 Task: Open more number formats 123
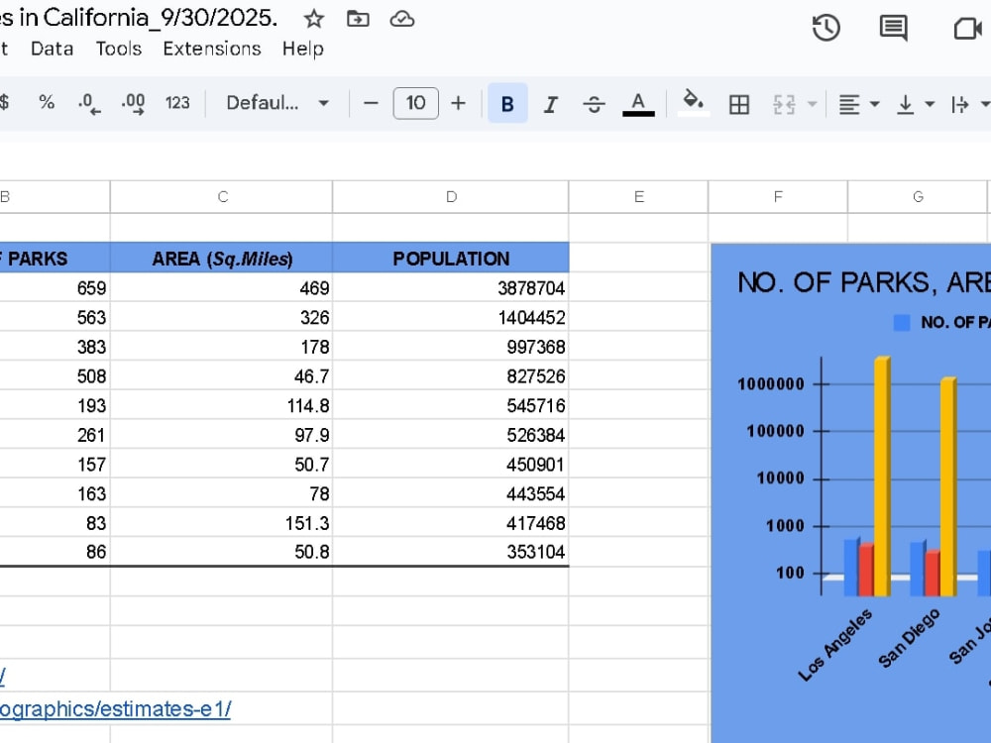click(177, 103)
